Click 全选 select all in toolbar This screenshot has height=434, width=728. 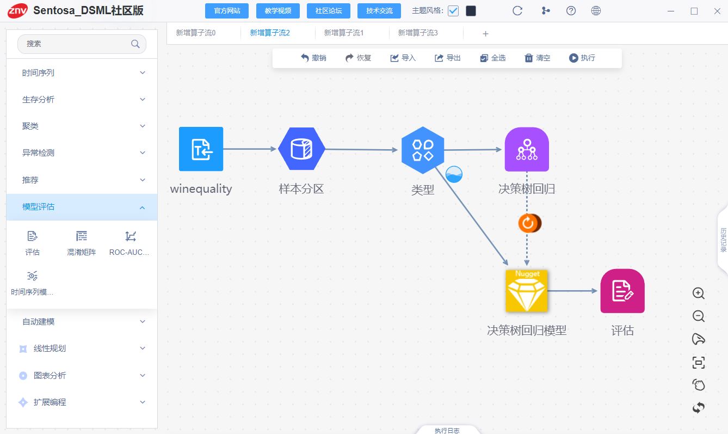point(492,58)
